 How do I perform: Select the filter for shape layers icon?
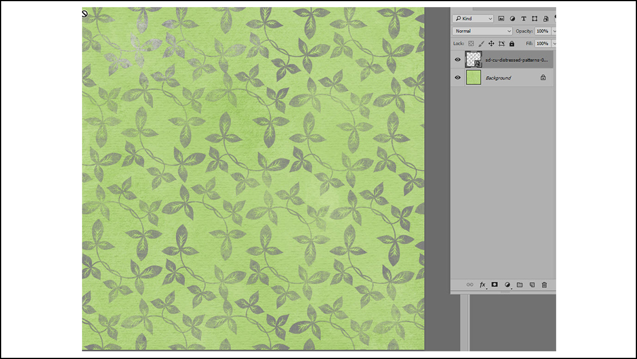pos(534,18)
